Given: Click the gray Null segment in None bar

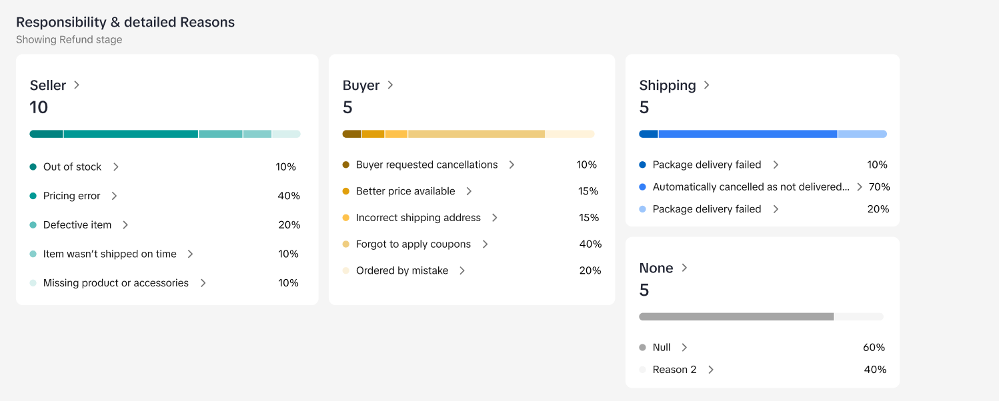Looking at the screenshot, I should pyautogui.click(x=736, y=316).
